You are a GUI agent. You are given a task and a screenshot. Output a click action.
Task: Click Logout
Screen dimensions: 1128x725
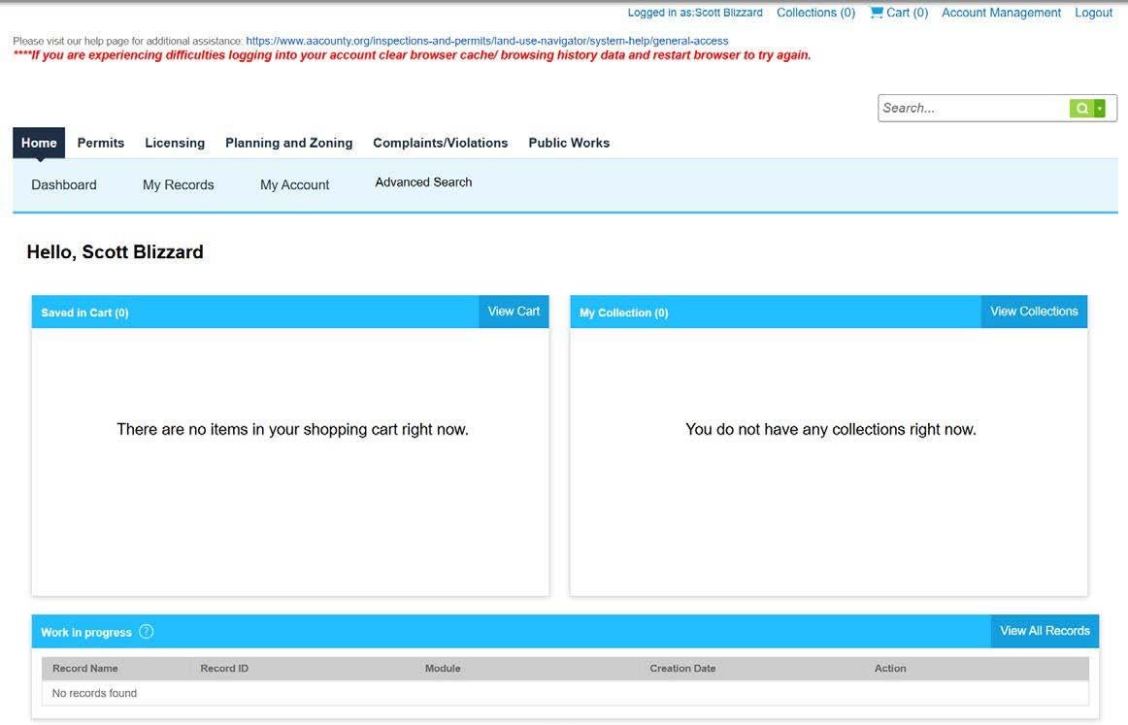click(1093, 12)
